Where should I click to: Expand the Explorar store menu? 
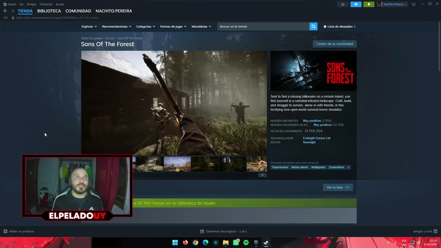pyautogui.click(x=89, y=27)
